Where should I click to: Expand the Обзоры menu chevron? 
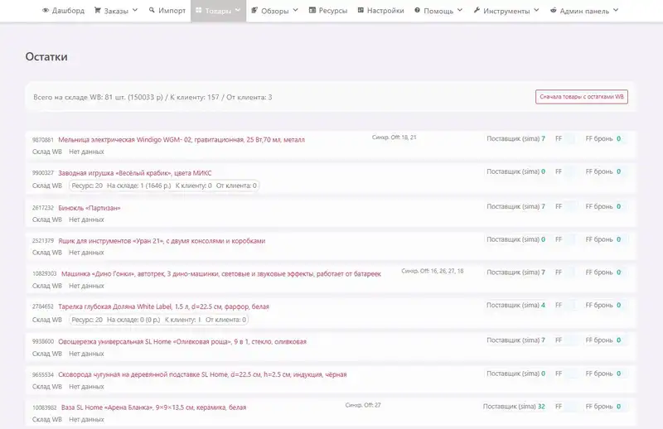(x=295, y=10)
